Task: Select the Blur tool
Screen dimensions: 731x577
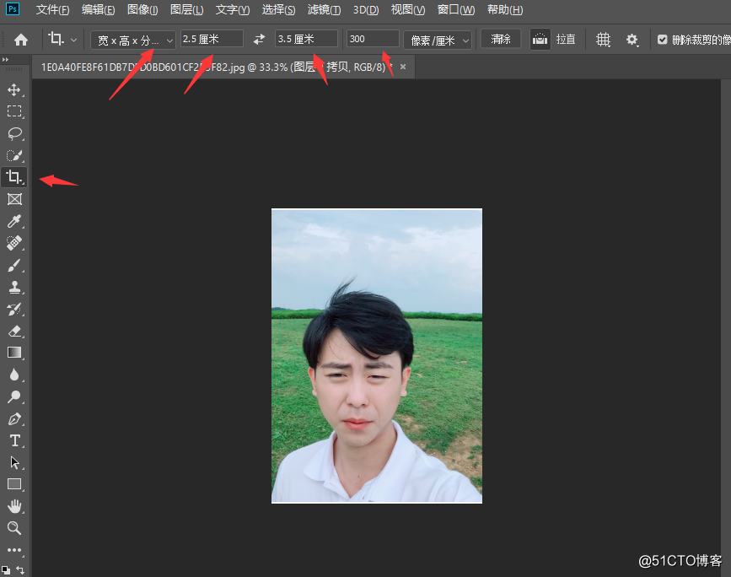Action: point(14,375)
